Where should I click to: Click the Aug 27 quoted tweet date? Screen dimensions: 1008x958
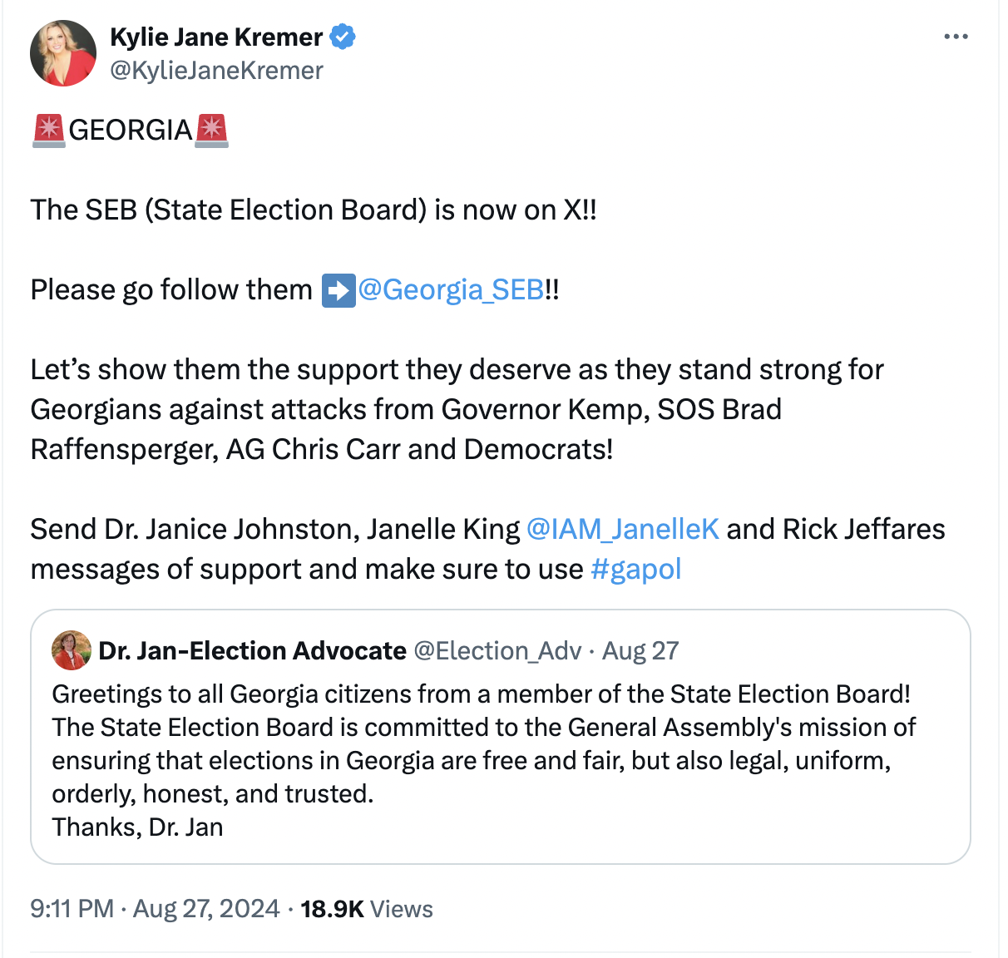pyautogui.click(x=640, y=650)
